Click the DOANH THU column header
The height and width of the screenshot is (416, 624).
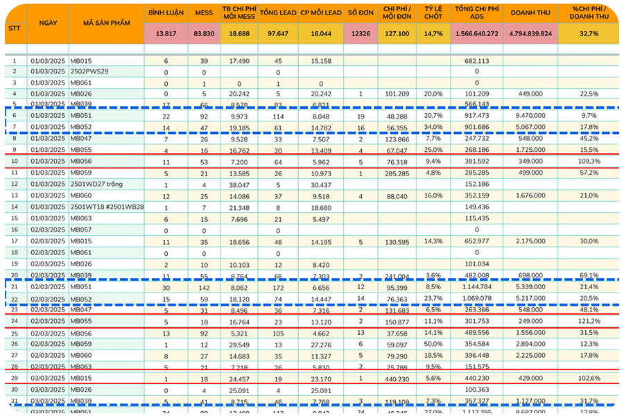pos(530,13)
